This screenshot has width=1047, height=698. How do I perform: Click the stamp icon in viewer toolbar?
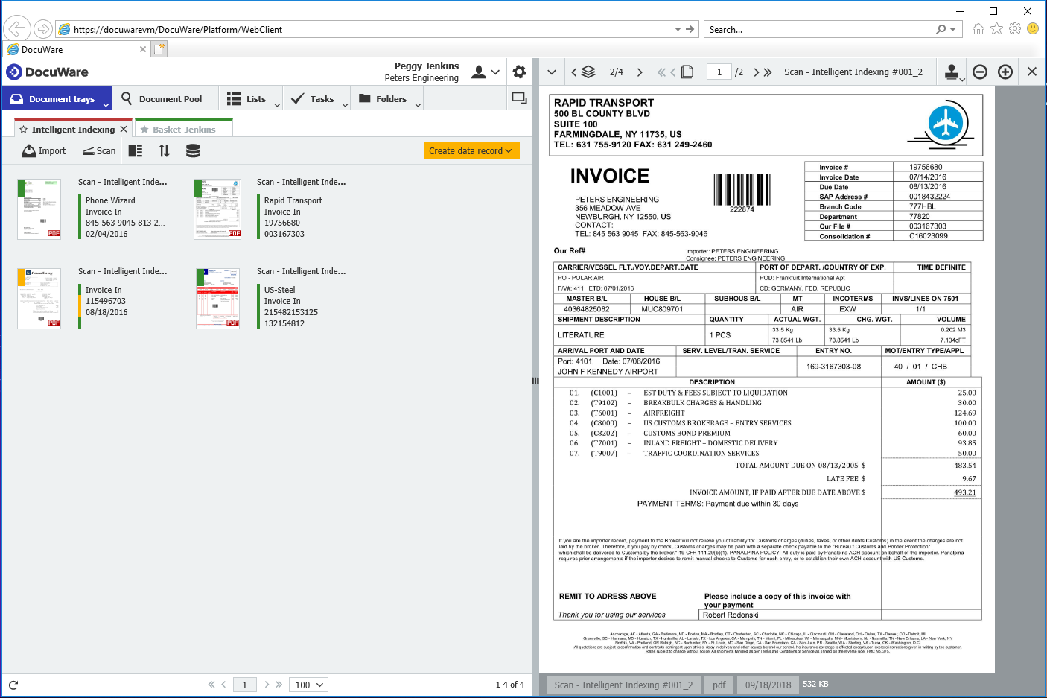[x=951, y=72]
